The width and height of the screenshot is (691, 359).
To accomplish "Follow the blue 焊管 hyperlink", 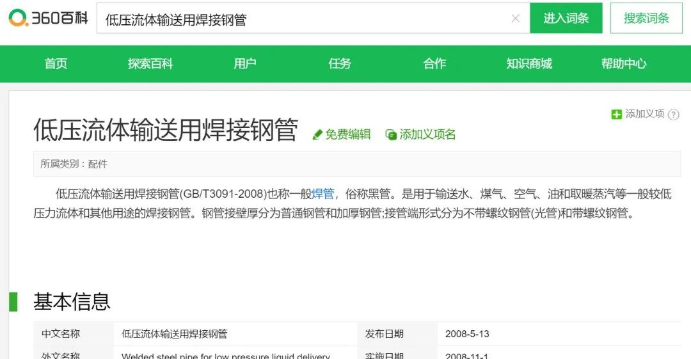I will [x=323, y=194].
